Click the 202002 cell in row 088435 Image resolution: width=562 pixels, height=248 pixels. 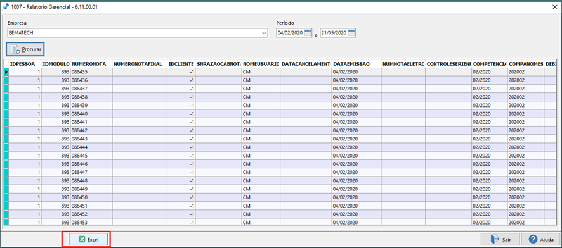(526, 72)
